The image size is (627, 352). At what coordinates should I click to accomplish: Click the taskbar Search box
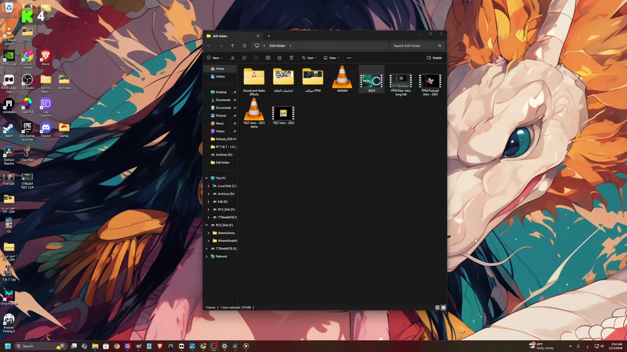coord(41,346)
